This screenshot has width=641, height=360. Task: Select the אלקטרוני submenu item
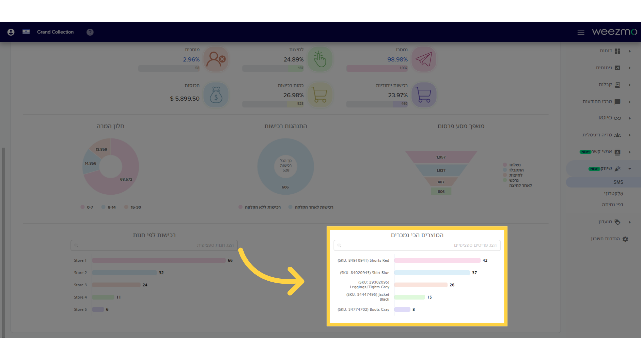point(613,193)
